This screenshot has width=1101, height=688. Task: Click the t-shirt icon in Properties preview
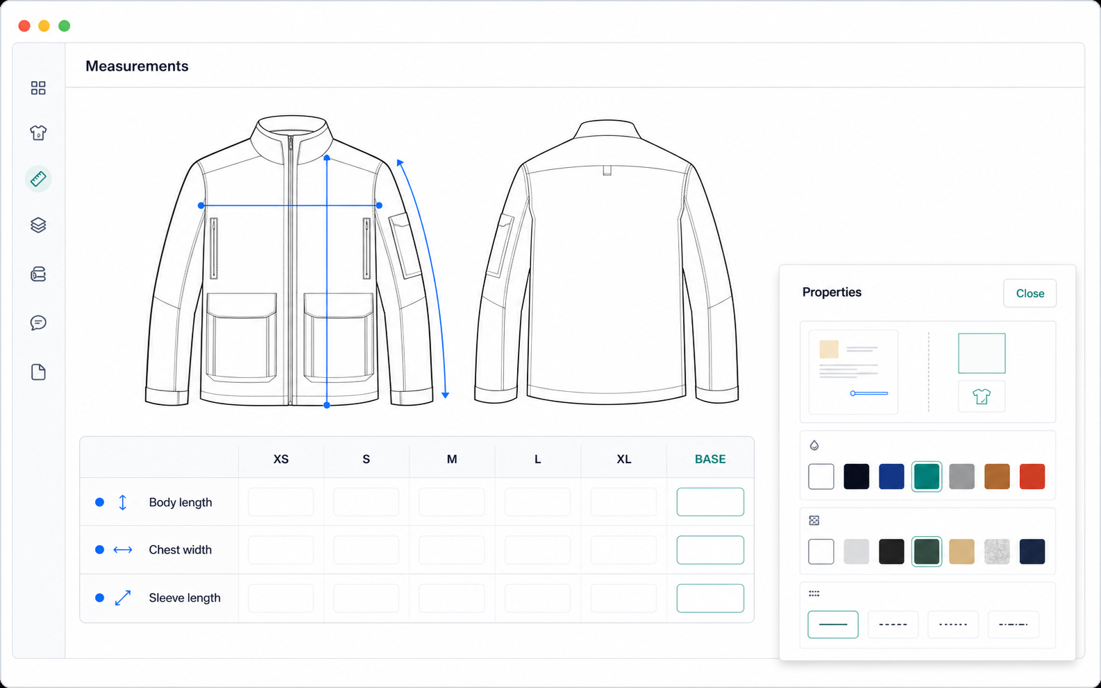(982, 397)
